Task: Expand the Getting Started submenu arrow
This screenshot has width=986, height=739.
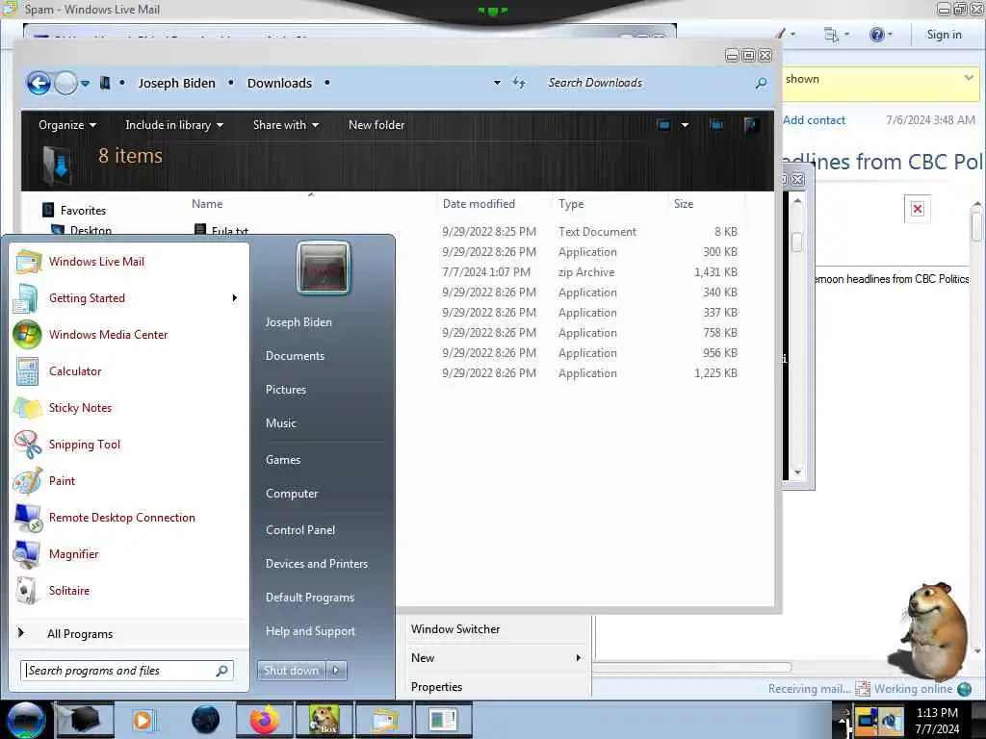Action: (235, 298)
